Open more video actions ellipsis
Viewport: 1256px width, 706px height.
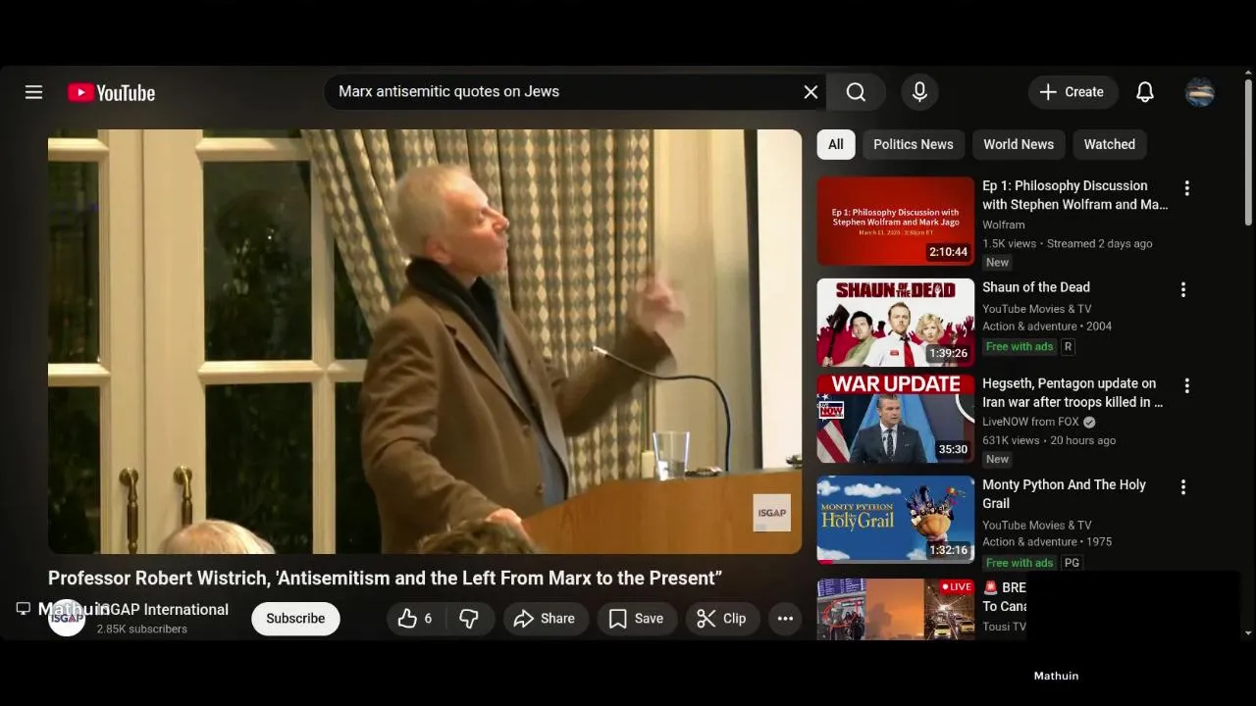coord(785,619)
